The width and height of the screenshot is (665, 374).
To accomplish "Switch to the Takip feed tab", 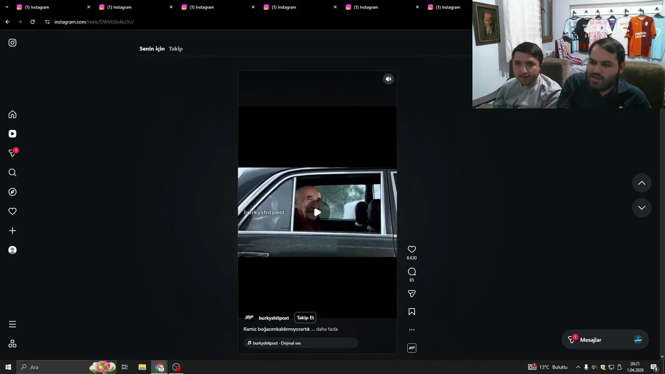I will (176, 48).
